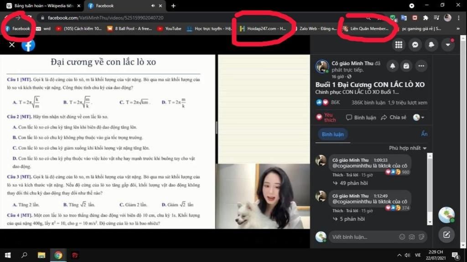Viewport: 467px width, 262px height.
Task: Open a new browser tab
Action: coord(173,5)
